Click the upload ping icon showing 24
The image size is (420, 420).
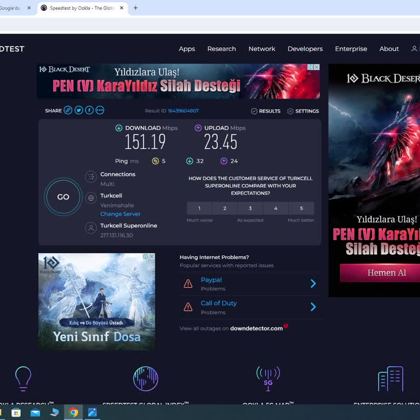point(224,161)
